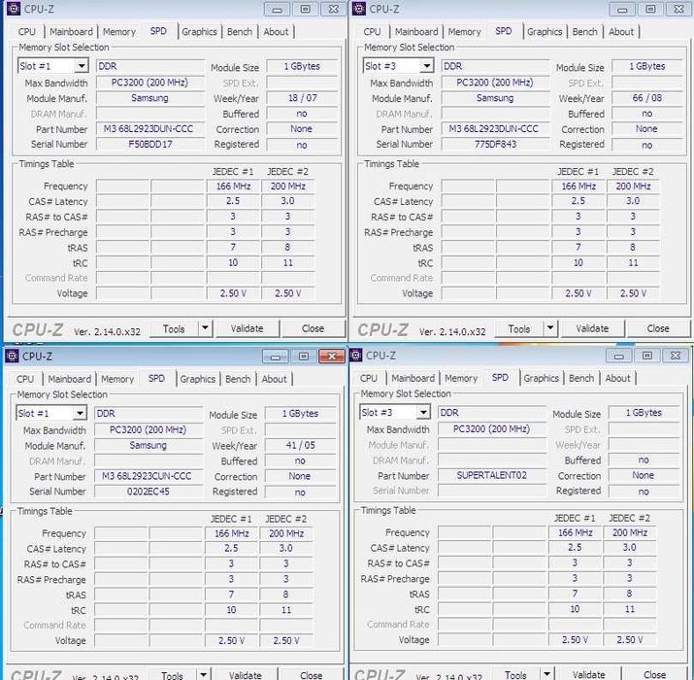The image size is (694, 680).
Task: Open Mainboard tab in SUPERTALENT02 window
Action: [413, 378]
